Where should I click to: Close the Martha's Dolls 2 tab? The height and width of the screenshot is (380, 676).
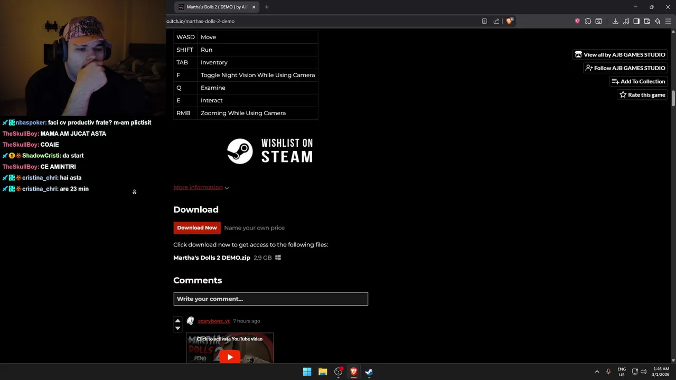(253, 7)
